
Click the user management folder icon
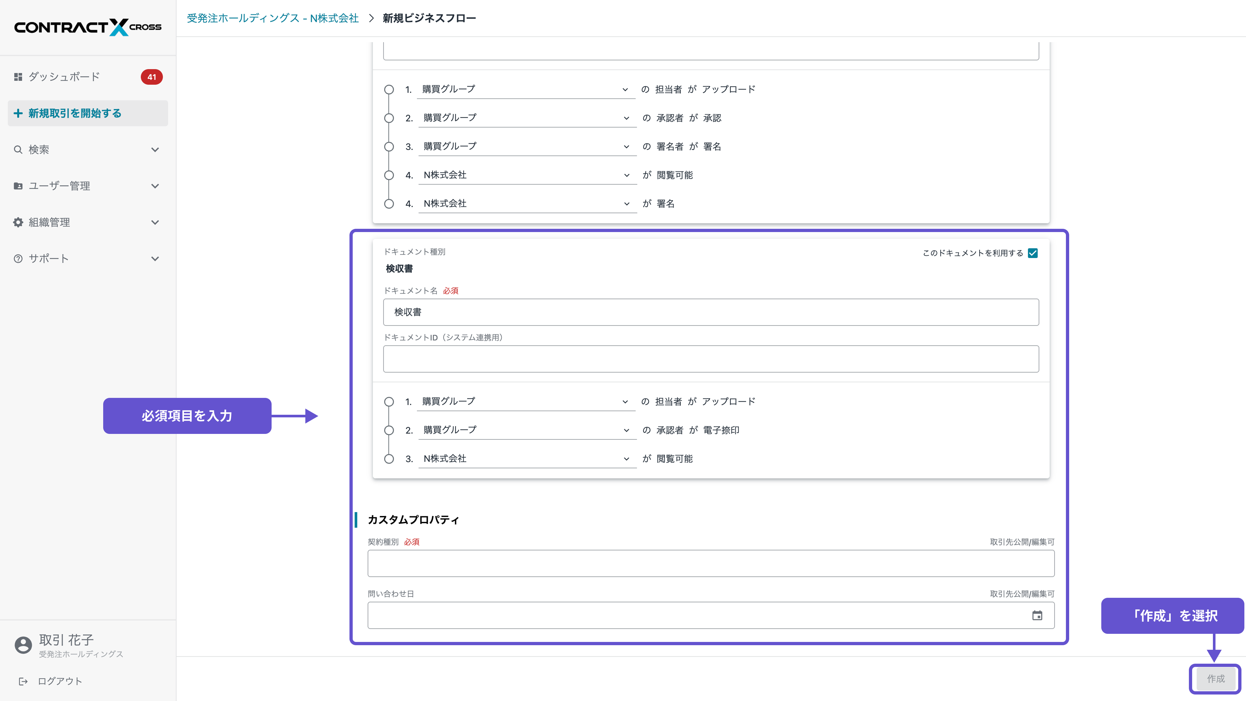(x=18, y=186)
